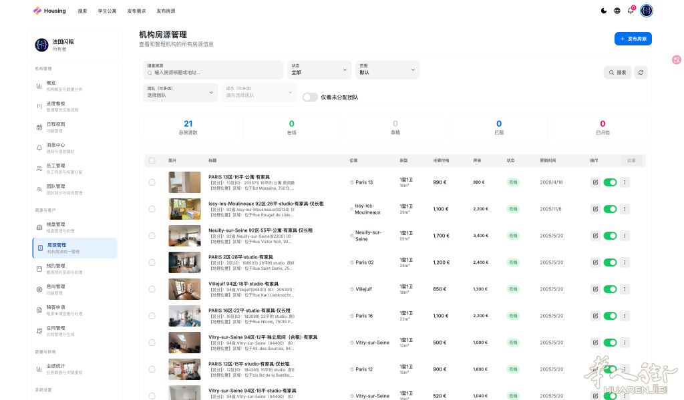
Task: Check the select-all checkbox in table header
Action: (152, 160)
